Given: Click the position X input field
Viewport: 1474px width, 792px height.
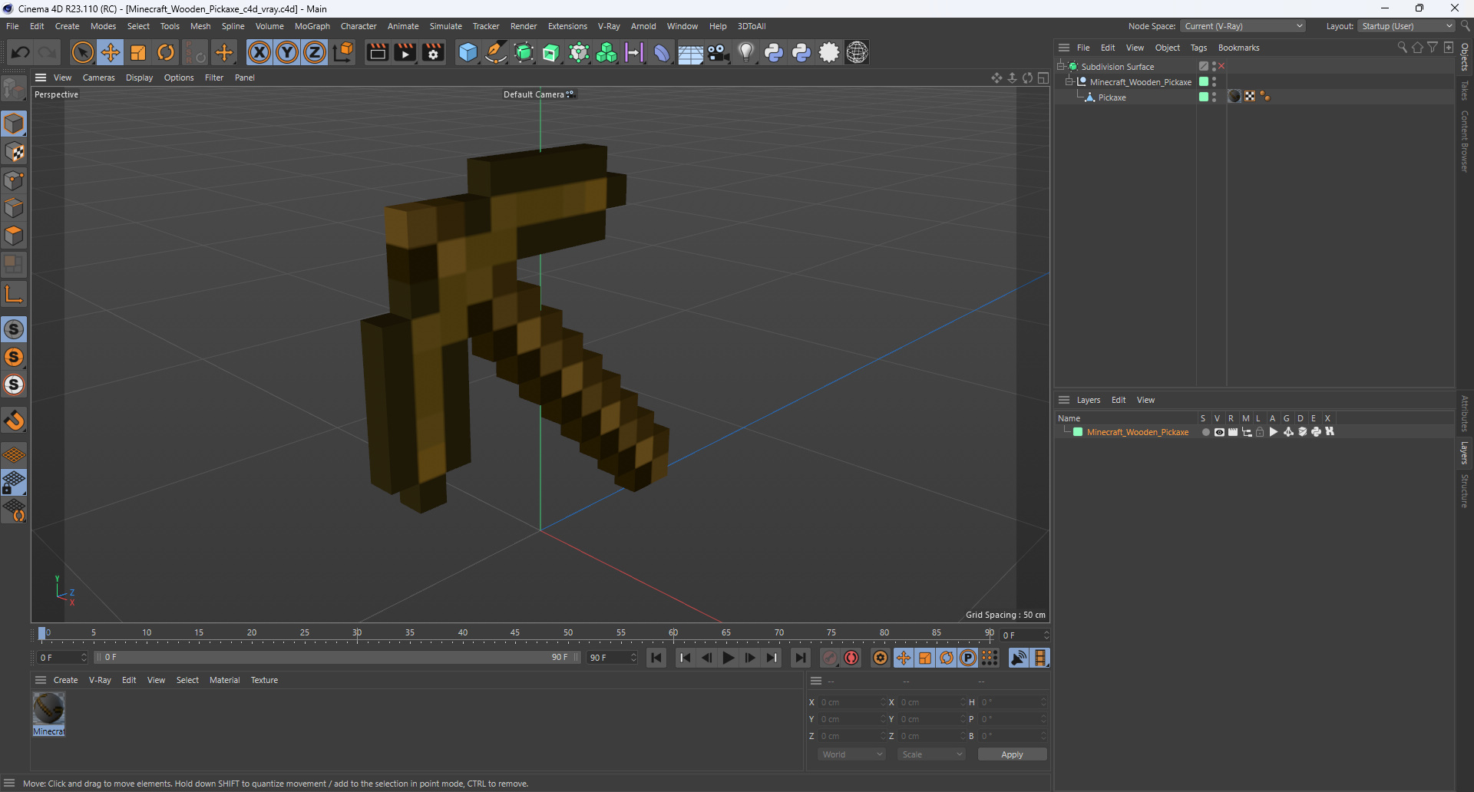Looking at the screenshot, I should click(x=851, y=702).
